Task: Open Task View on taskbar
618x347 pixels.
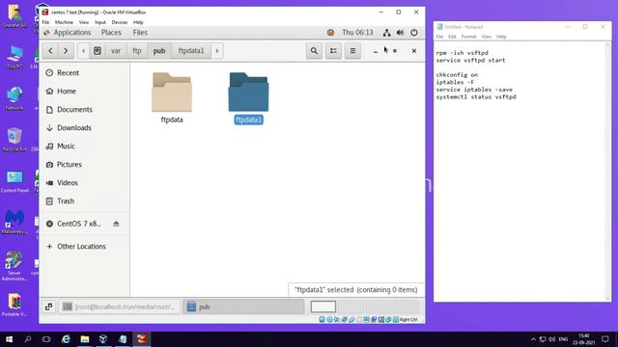Action: coord(46,339)
